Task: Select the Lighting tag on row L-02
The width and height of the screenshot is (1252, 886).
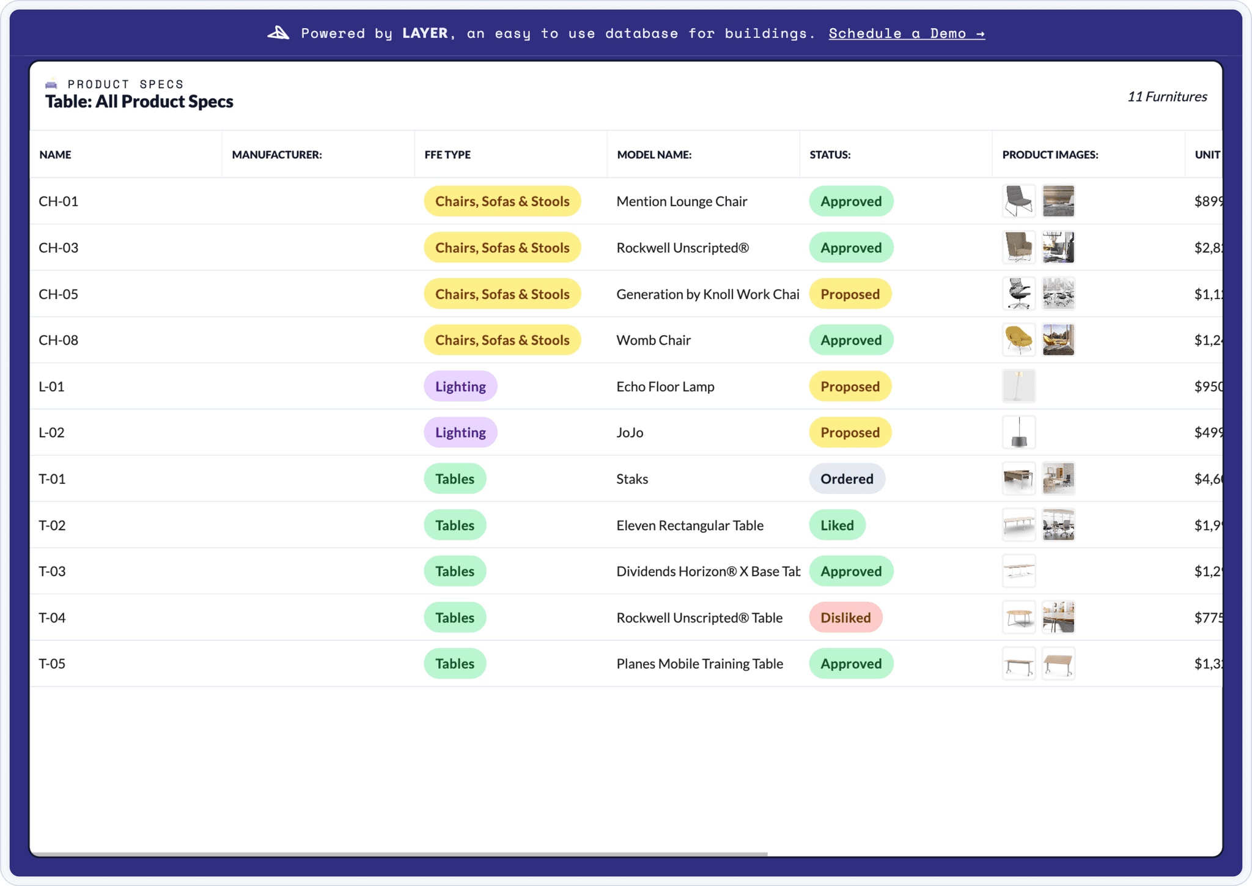Action: tap(460, 432)
